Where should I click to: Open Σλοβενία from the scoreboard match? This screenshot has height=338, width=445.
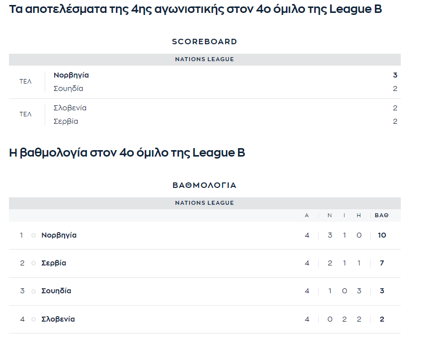(70, 108)
